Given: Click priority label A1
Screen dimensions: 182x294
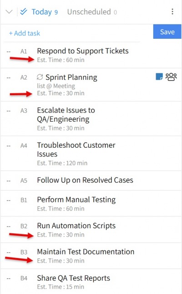Looking at the screenshot, I should (x=24, y=52).
